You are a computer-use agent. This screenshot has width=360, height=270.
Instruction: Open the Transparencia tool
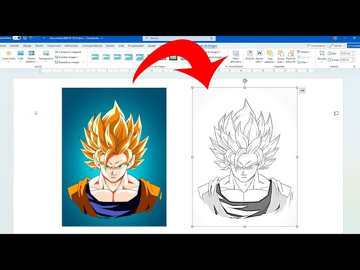tap(46, 56)
